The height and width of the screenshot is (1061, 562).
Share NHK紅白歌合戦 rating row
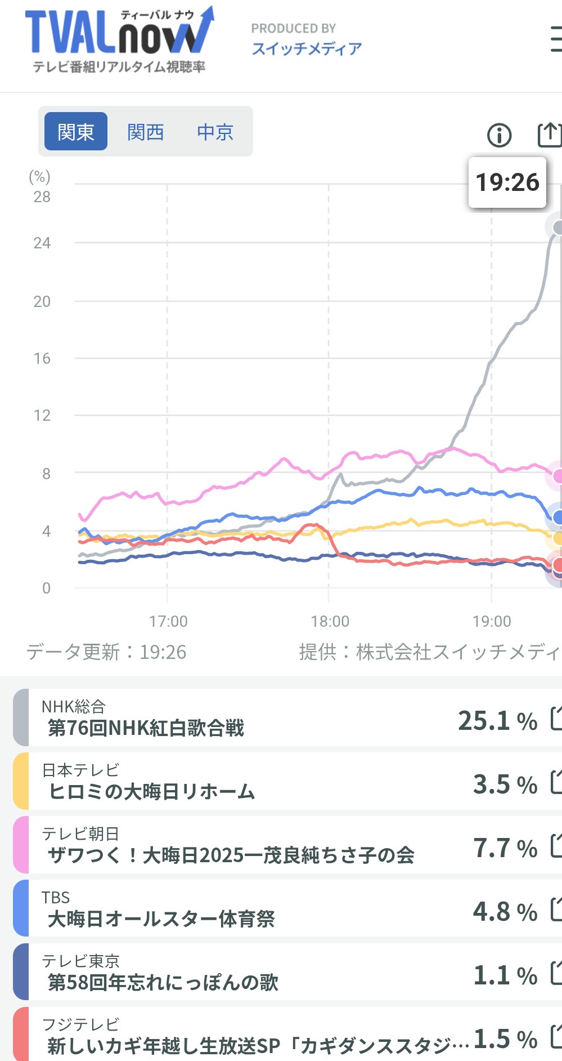point(556,719)
